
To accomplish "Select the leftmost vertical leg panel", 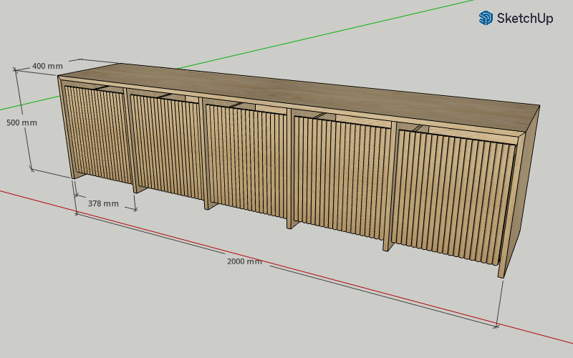I will 73,172.
